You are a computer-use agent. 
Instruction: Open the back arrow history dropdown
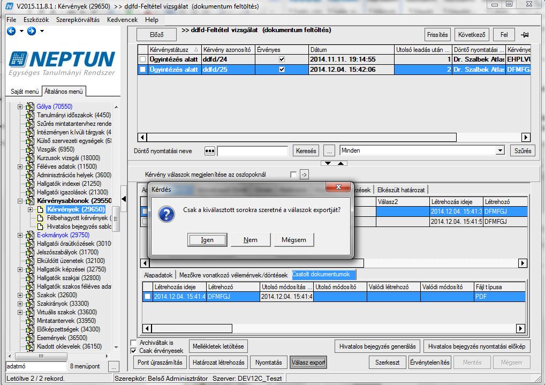click(21, 31)
